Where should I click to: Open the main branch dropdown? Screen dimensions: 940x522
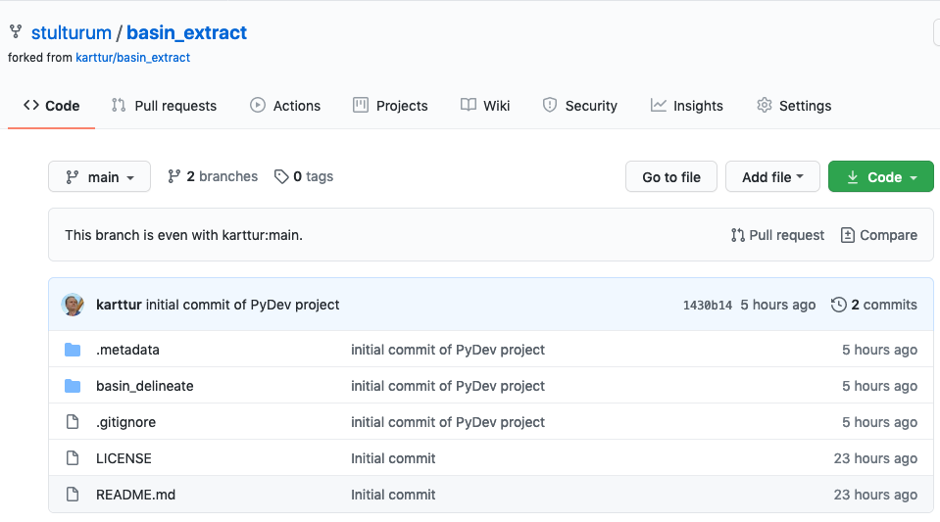(x=99, y=177)
